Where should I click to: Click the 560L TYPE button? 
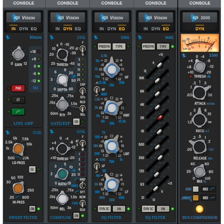[x=163, y=46]
